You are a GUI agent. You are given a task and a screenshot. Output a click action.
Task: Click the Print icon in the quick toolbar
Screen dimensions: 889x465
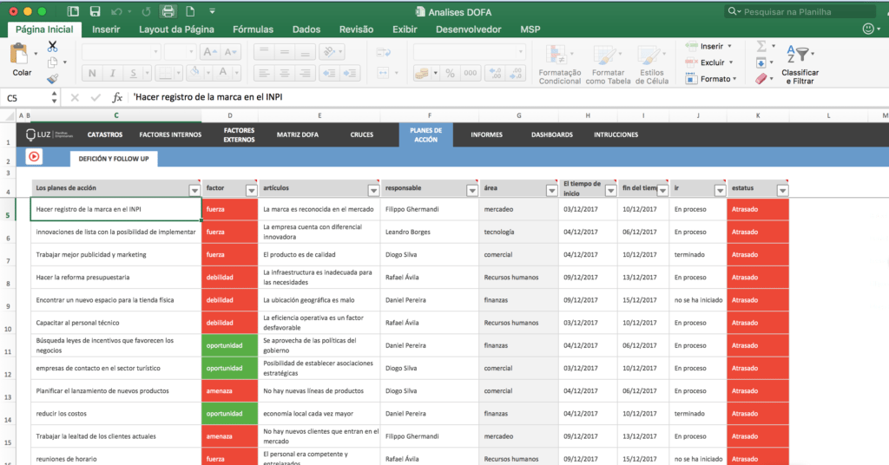(x=168, y=11)
